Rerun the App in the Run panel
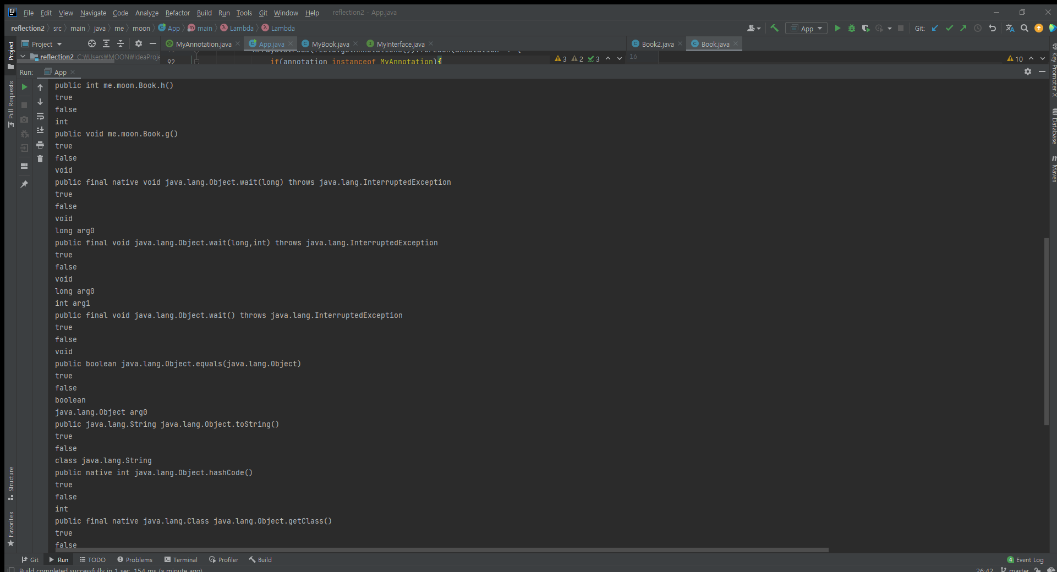The width and height of the screenshot is (1057, 572). 24,87
